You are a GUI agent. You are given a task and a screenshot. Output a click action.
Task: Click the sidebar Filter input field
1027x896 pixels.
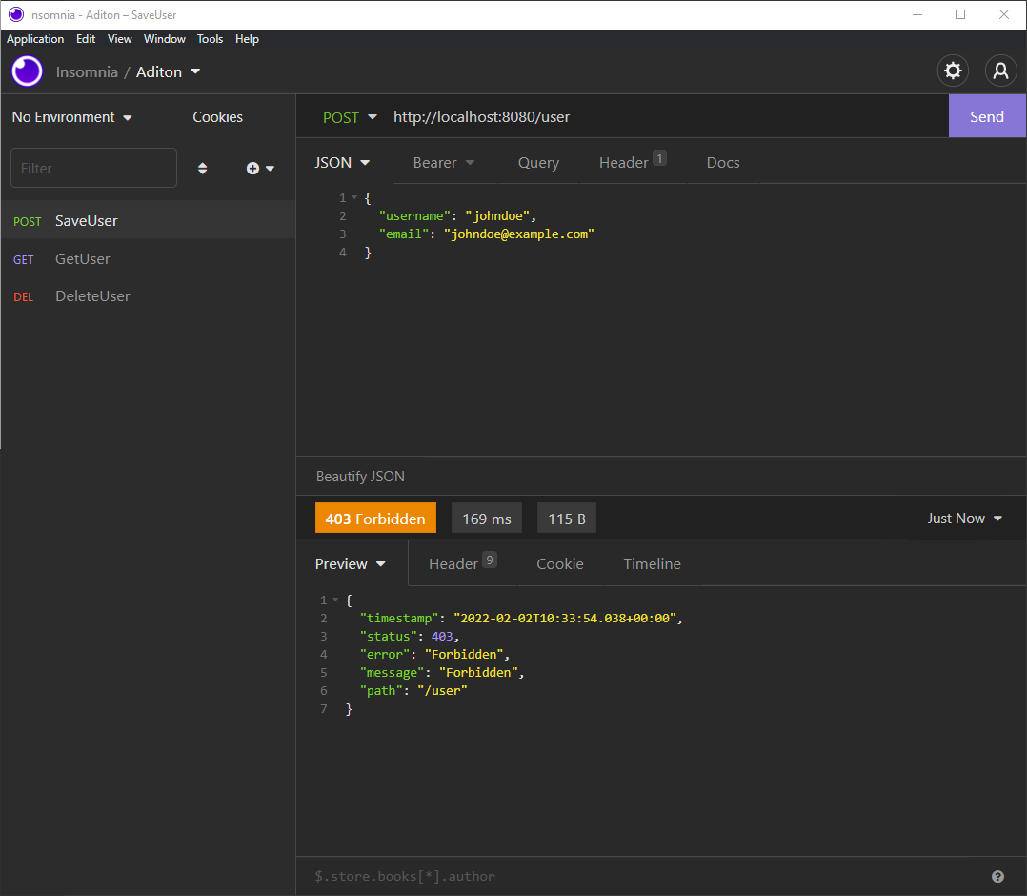tap(93, 169)
